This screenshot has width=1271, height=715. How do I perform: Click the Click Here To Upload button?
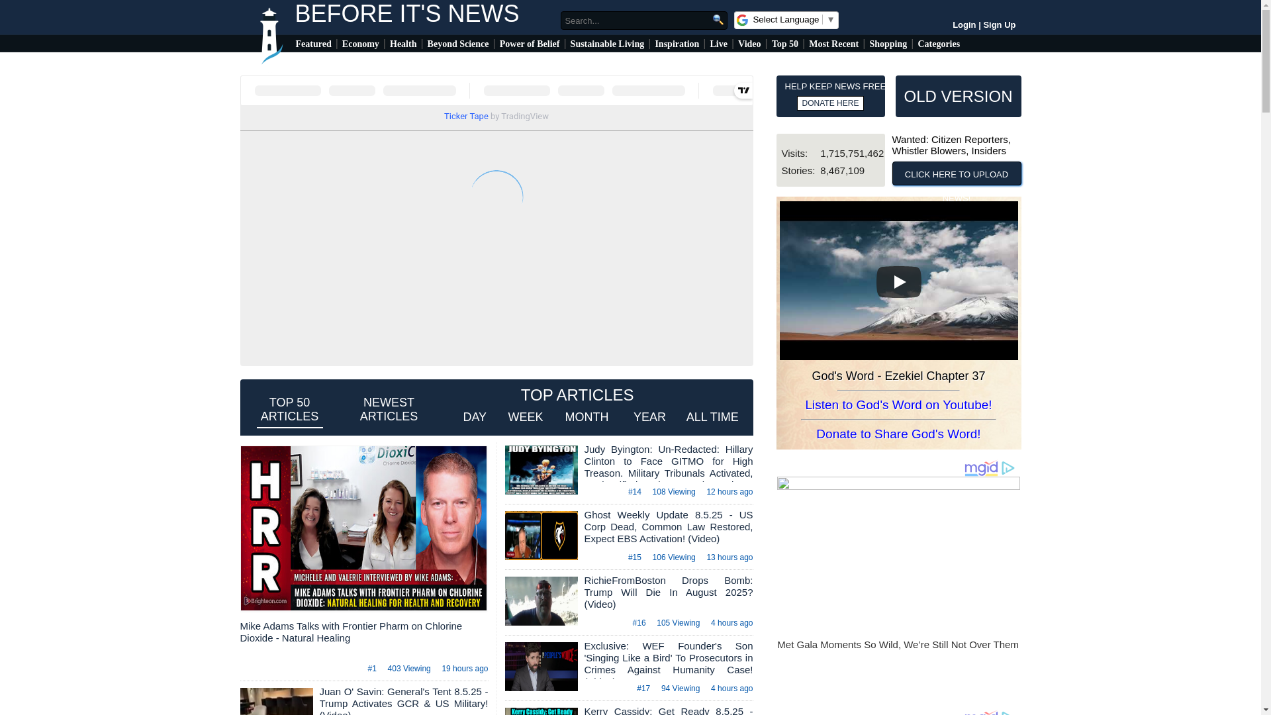pyautogui.click(x=957, y=174)
